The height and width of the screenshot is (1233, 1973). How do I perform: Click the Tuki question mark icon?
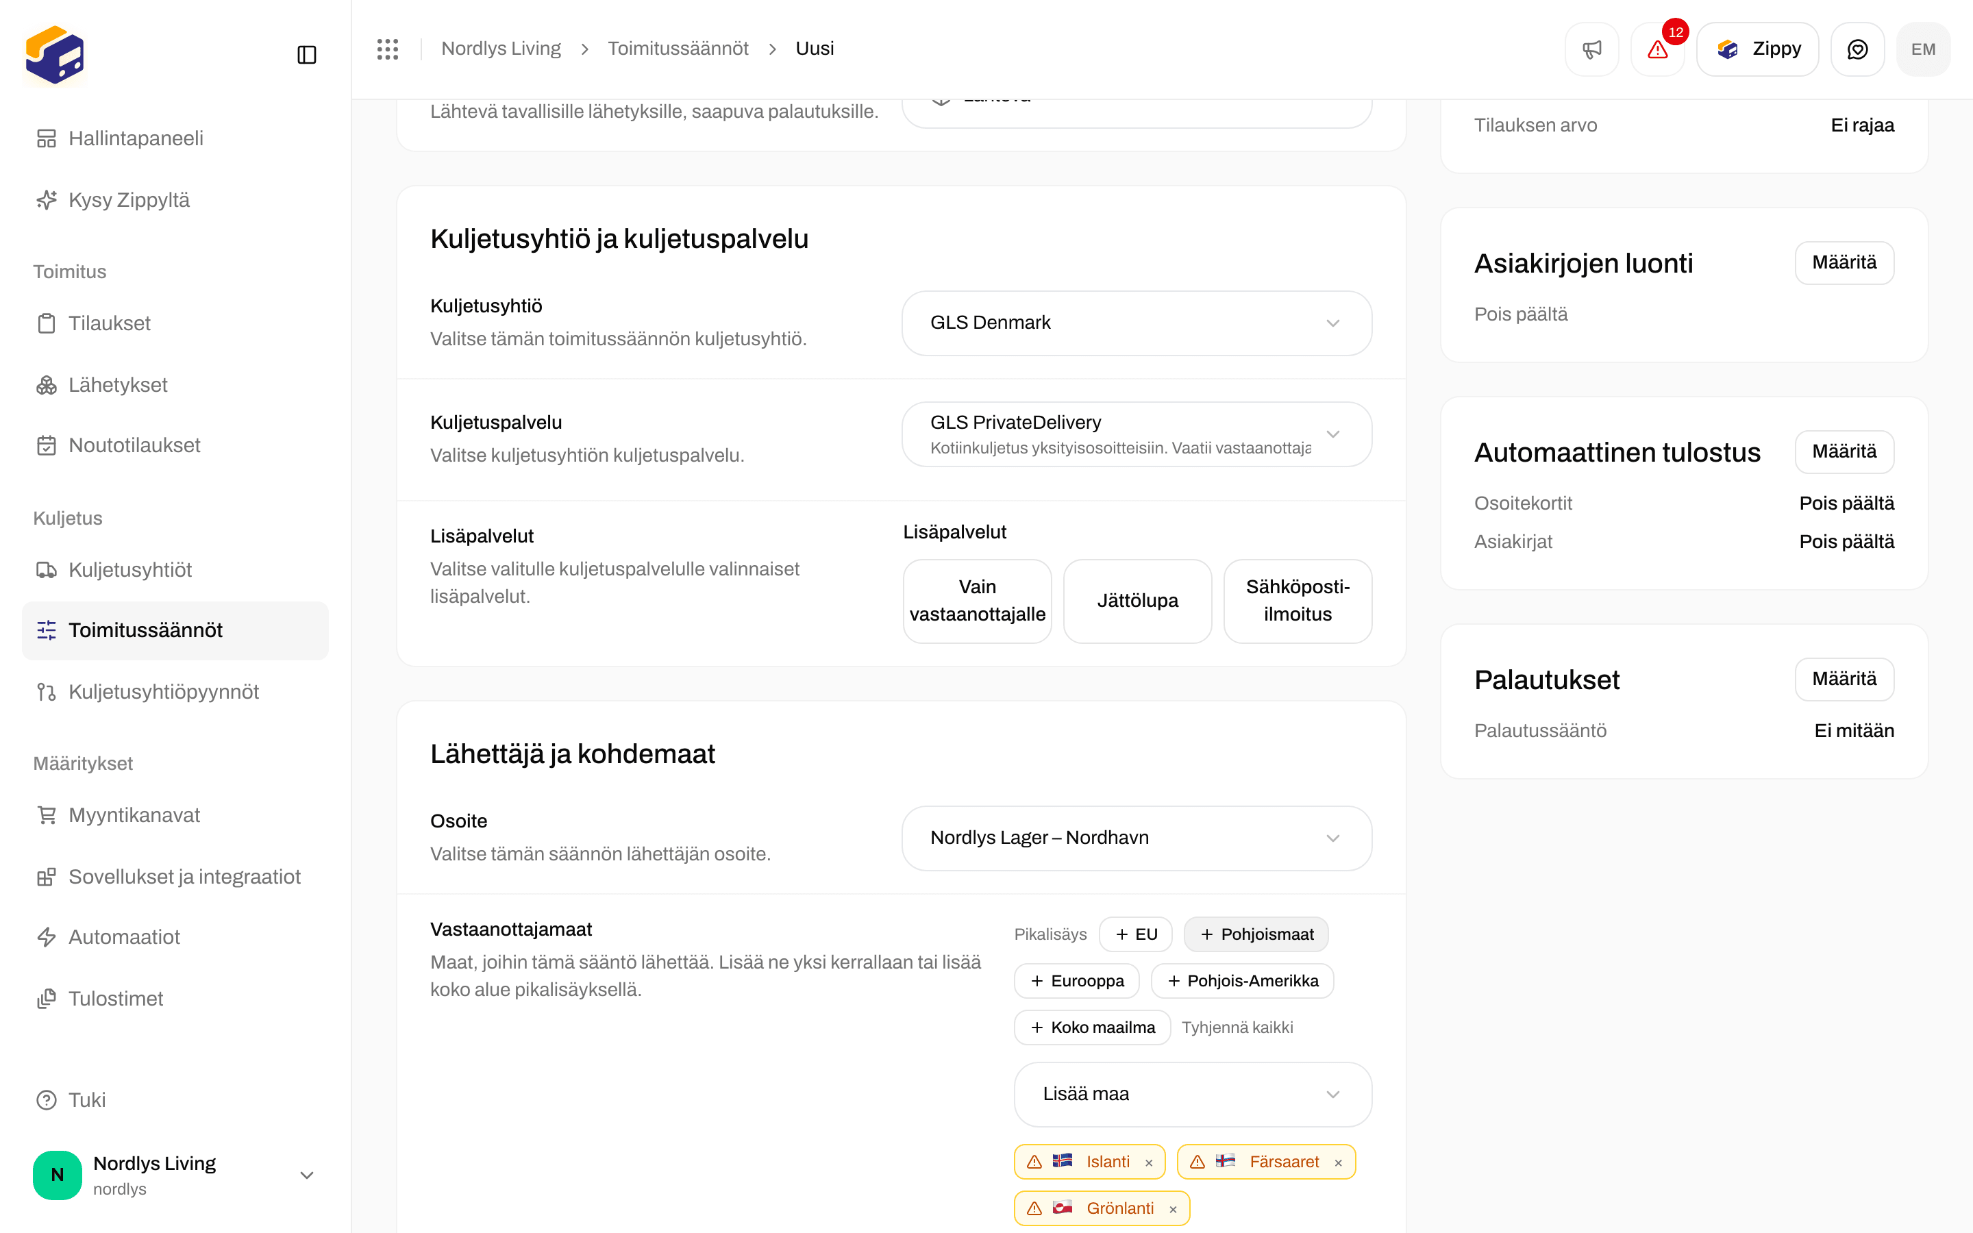click(x=47, y=1100)
